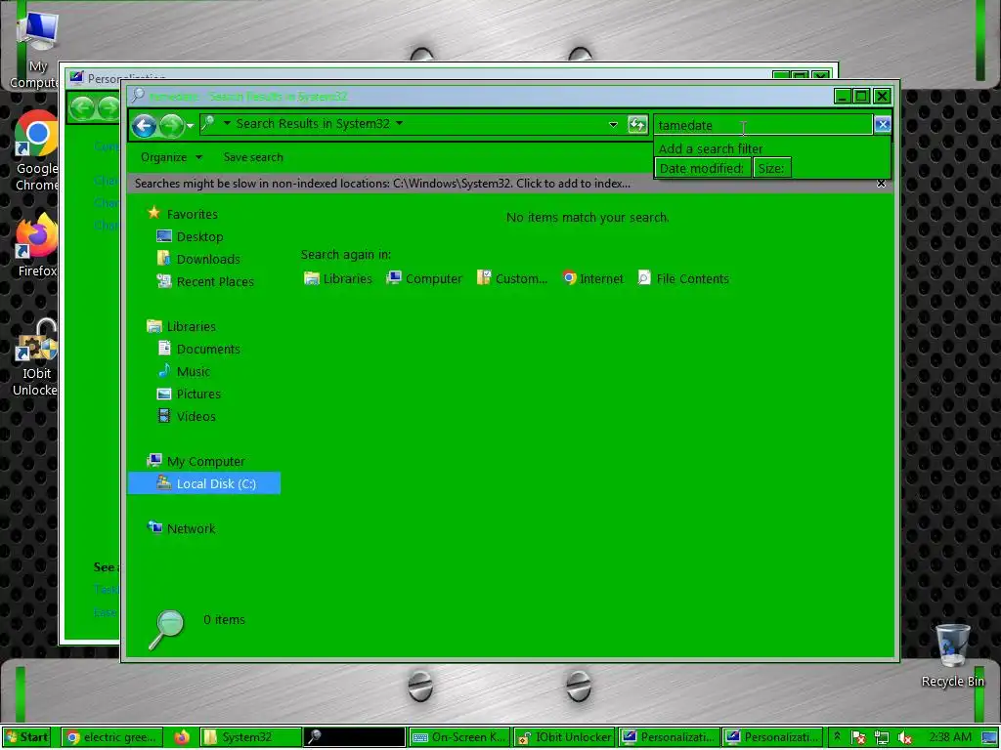Viewport: 1001px width, 750px height.
Task: Click the network tray icon
Action: tap(882, 738)
